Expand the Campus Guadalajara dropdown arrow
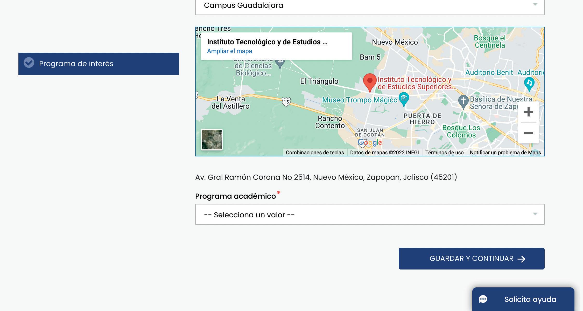Viewport: 583px width, 311px height. coord(535,5)
